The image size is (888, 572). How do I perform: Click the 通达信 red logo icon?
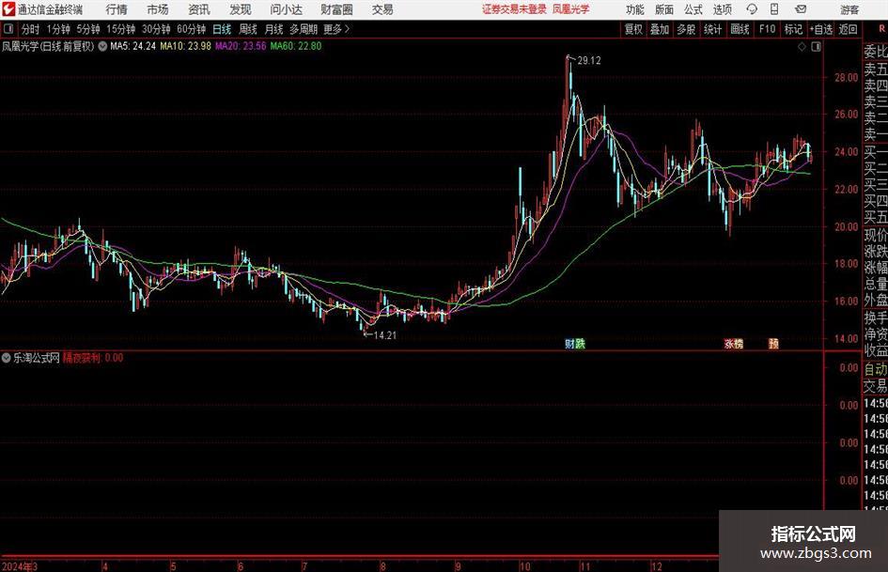click(8, 9)
